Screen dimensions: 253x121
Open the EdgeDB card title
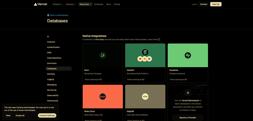pyautogui.click(x=130, y=111)
